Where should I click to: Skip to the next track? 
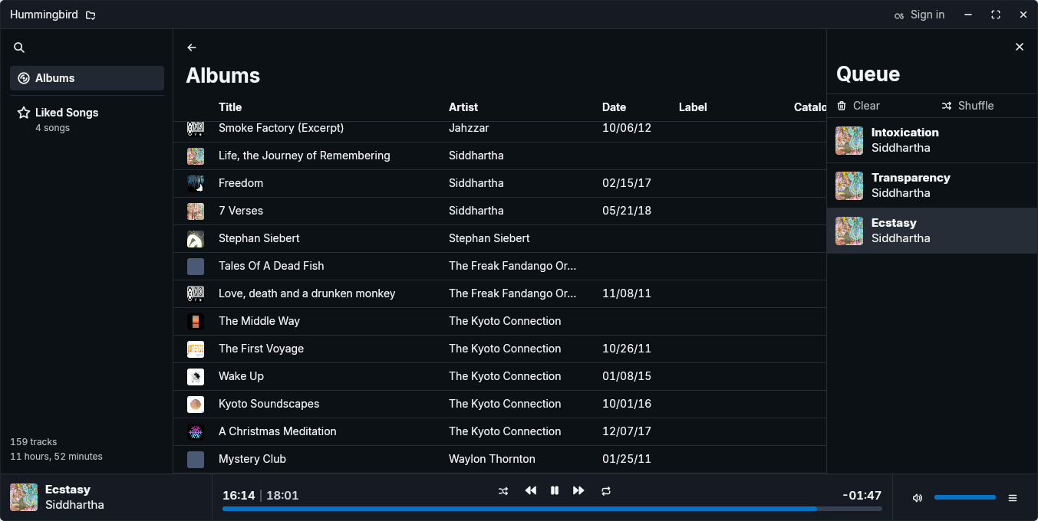click(578, 490)
